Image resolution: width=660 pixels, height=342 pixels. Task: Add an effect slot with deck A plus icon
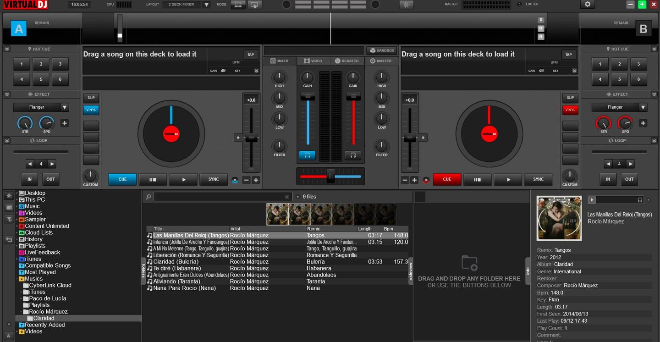coord(65,123)
